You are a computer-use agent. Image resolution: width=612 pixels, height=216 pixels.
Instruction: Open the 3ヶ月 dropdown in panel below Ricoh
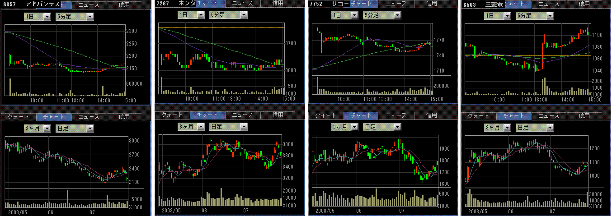click(x=345, y=127)
